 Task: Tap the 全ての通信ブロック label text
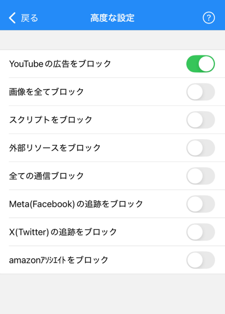click(46, 176)
